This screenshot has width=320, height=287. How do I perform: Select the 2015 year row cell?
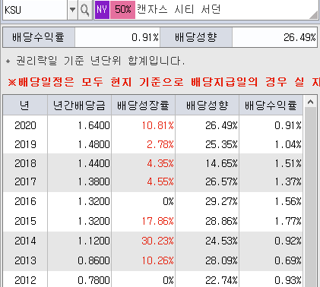click(25, 221)
